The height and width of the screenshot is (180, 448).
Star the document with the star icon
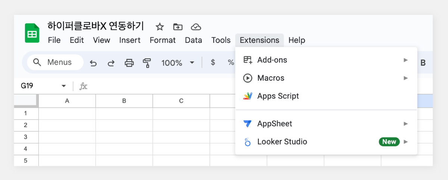[160, 26]
